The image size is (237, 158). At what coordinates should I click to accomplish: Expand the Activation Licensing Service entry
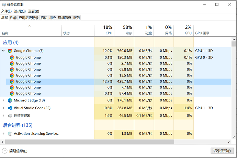click(x=3, y=133)
